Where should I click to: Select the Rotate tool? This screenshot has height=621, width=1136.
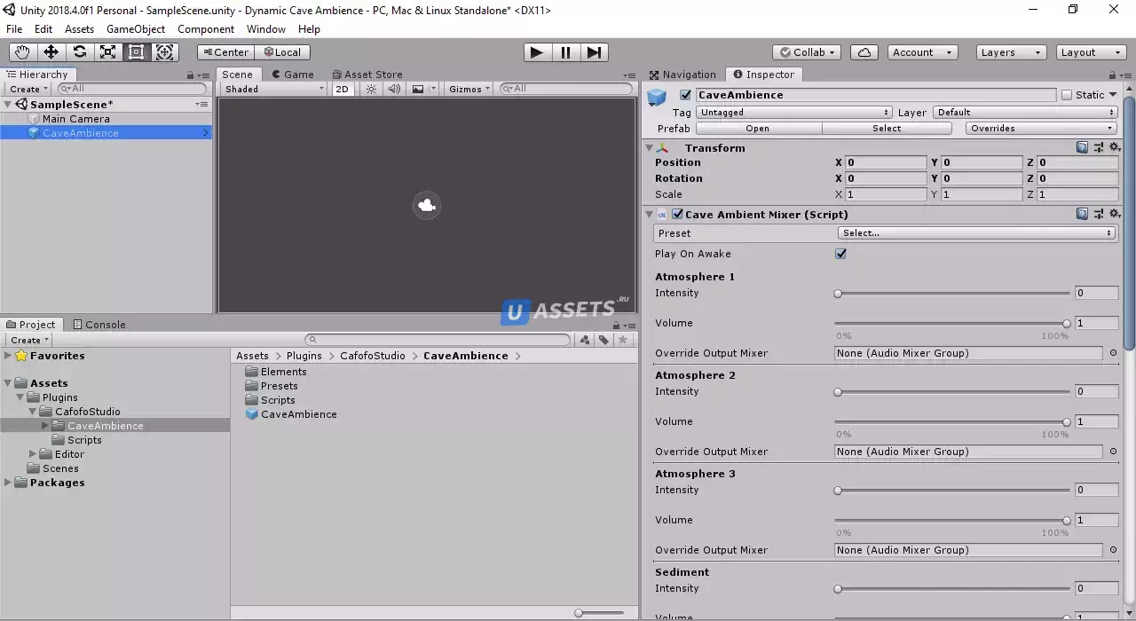click(79, 52)
